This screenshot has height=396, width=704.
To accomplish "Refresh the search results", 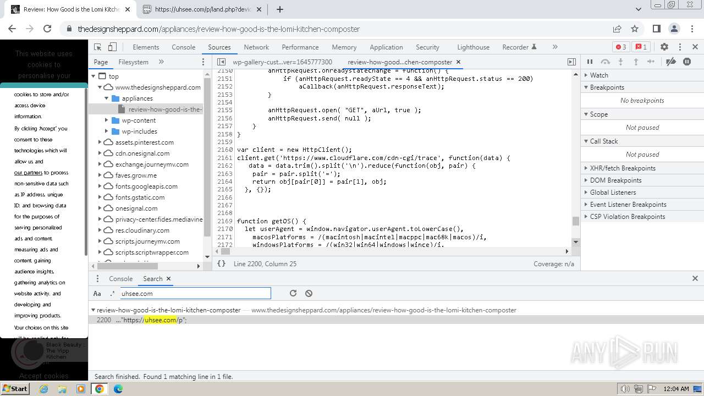I will point(293,293).
